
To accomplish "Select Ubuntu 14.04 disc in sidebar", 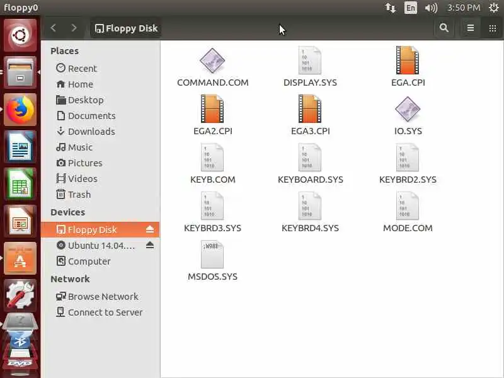I will pos(100,245).
